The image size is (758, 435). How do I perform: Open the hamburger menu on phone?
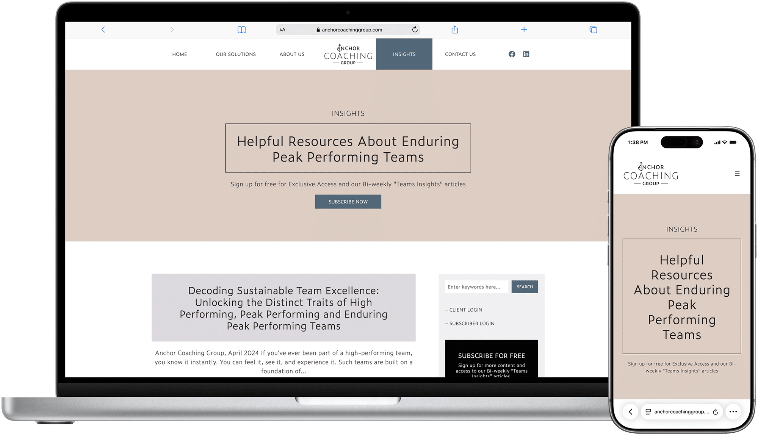coord(737,174)
